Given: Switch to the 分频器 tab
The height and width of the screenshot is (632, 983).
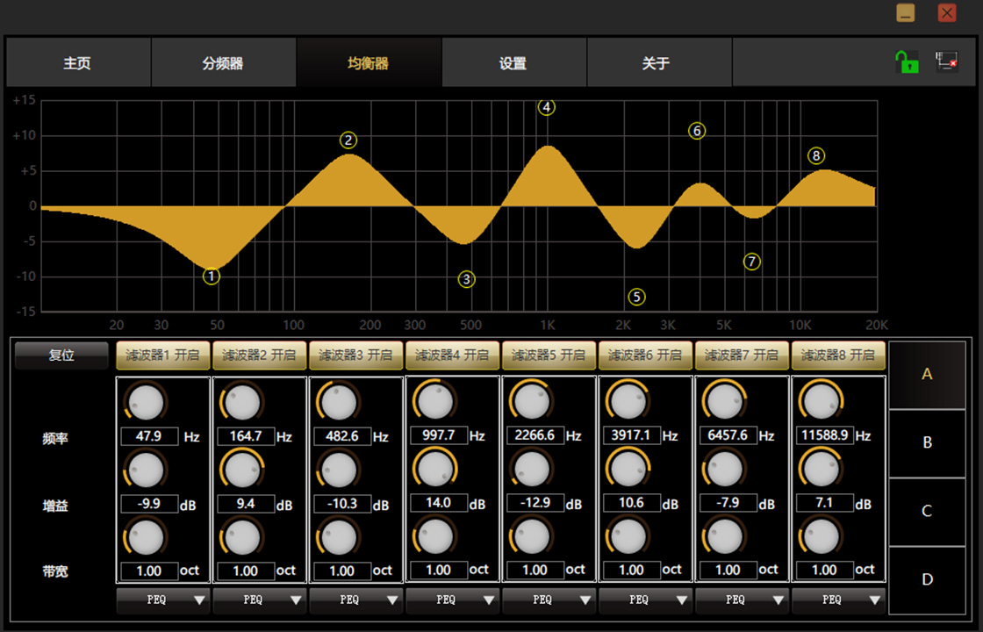Looking at the screenshot, I should (223, 63).
